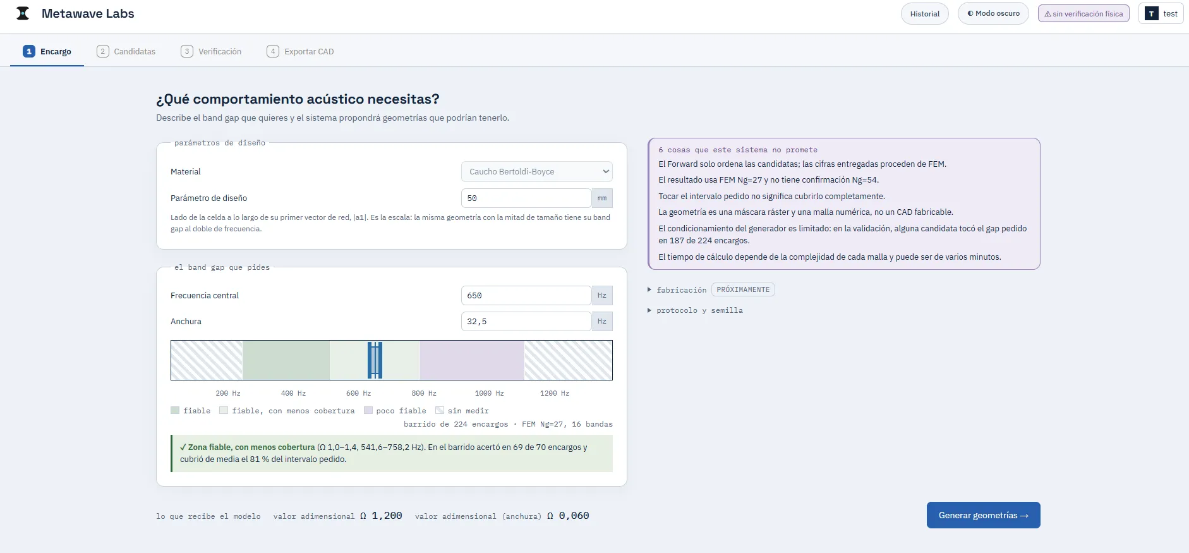The height and width of the screenshot is (553, 1189).
Task: Click the Ω 1,200 adimensional value
Action: pyautogui.click(x=381, y=516)
